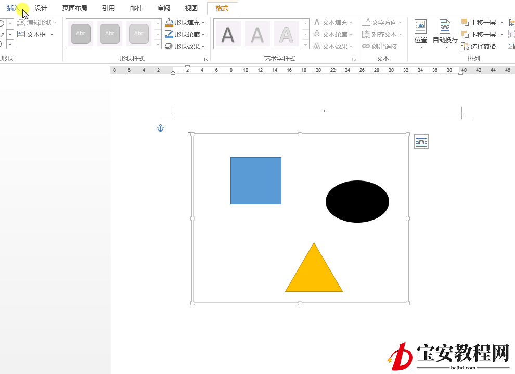Open the 形状填充 dropdown arrow

[203, 23]
